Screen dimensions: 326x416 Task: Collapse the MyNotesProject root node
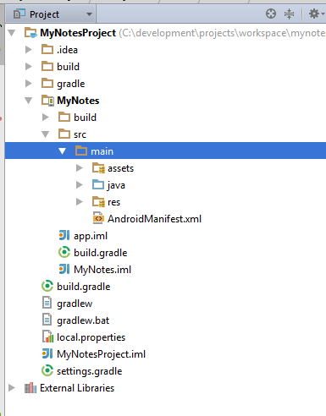tap(12, 33)
